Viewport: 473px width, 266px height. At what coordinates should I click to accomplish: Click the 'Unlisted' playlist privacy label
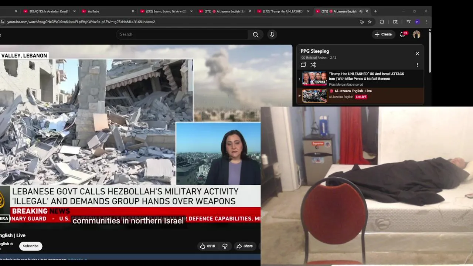[x=309, y=58]
